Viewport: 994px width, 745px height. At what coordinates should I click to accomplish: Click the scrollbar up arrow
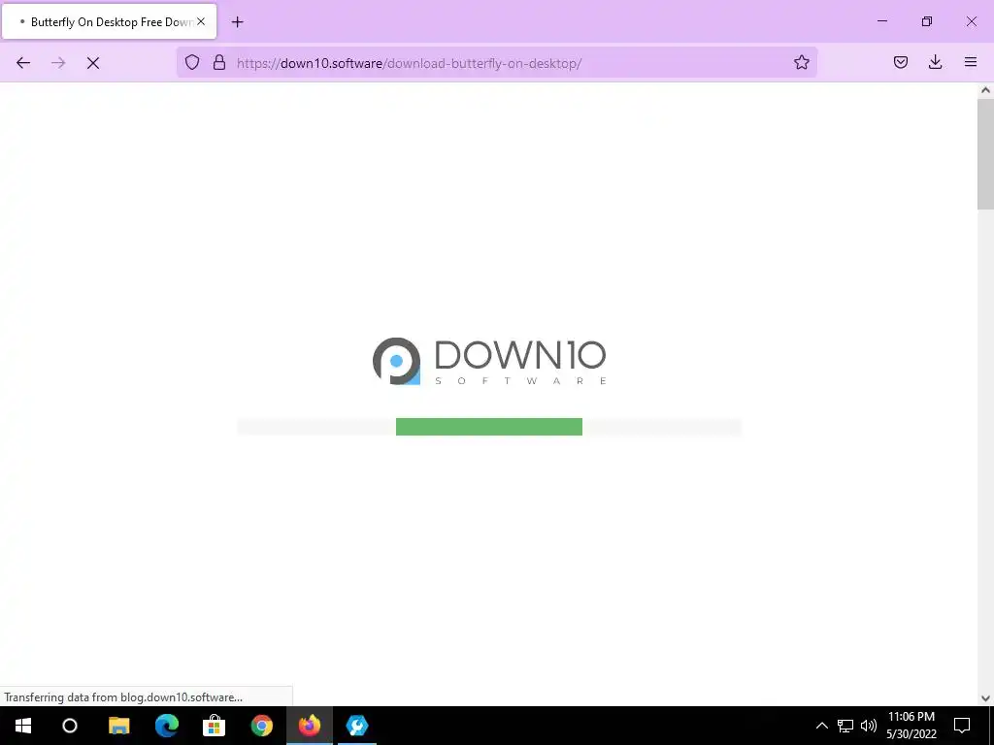[x=985, y=90]
